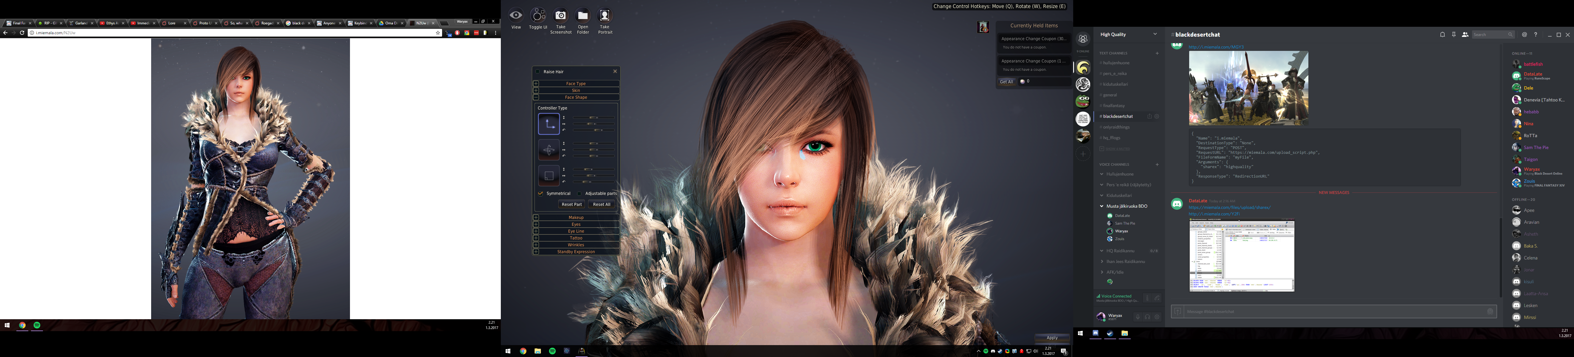Click Discord notification bell icon
The image size is (1574, 357).
coord(1443,35)
